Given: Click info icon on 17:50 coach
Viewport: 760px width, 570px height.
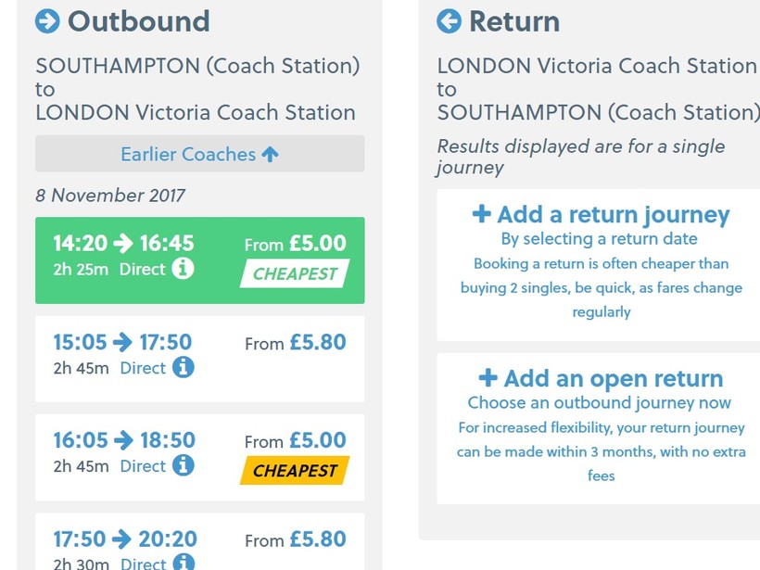Looking at the screenshot, I should [x=184, y=563].
